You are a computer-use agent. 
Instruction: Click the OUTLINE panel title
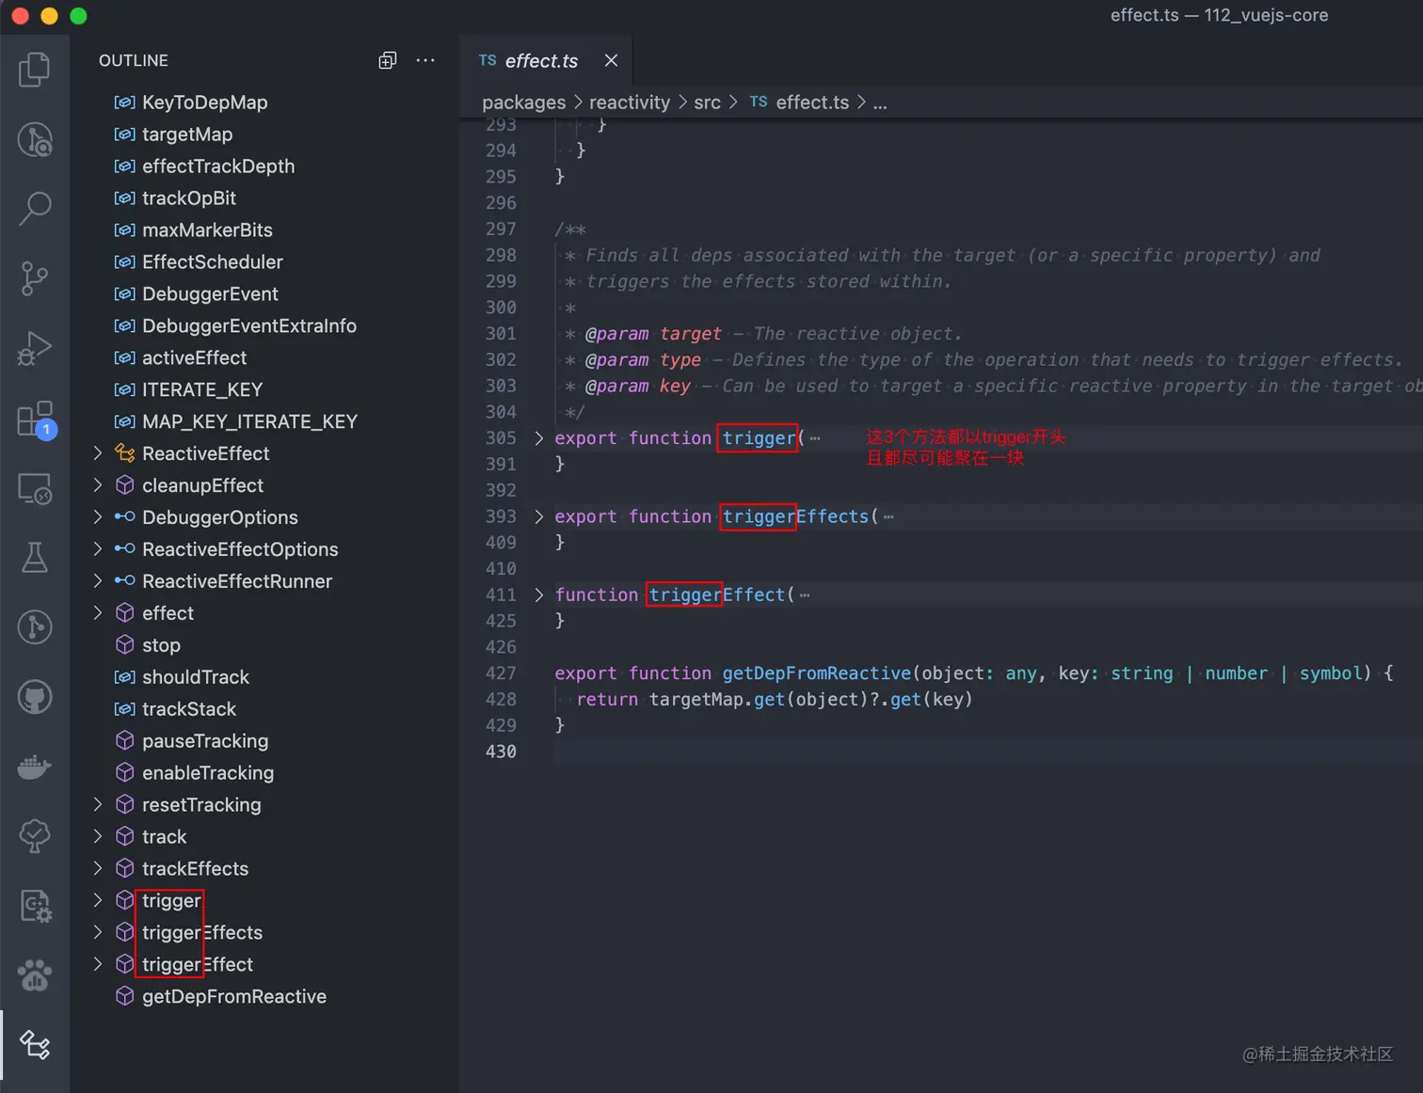click(x=134, y=60)
